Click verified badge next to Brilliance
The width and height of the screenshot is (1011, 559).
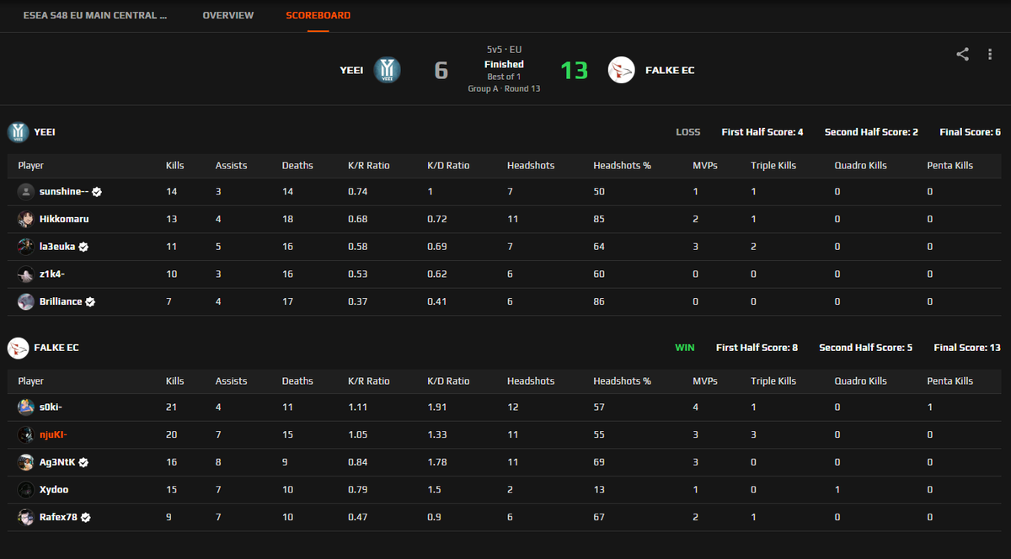click(90, 301)
